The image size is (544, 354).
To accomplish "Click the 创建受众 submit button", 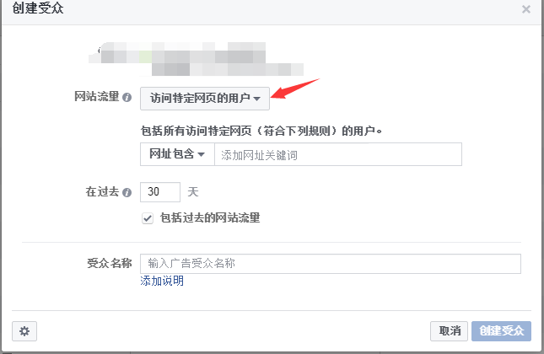I will 501,331.
